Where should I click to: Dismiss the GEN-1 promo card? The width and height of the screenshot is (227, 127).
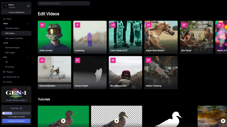[29, 88]
